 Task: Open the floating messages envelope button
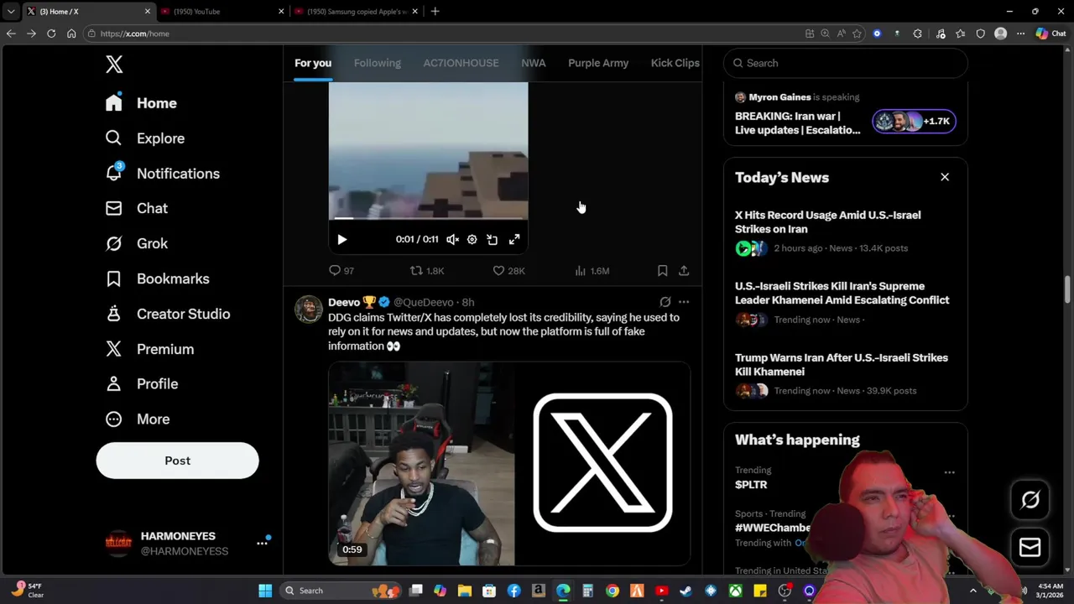1030,548
